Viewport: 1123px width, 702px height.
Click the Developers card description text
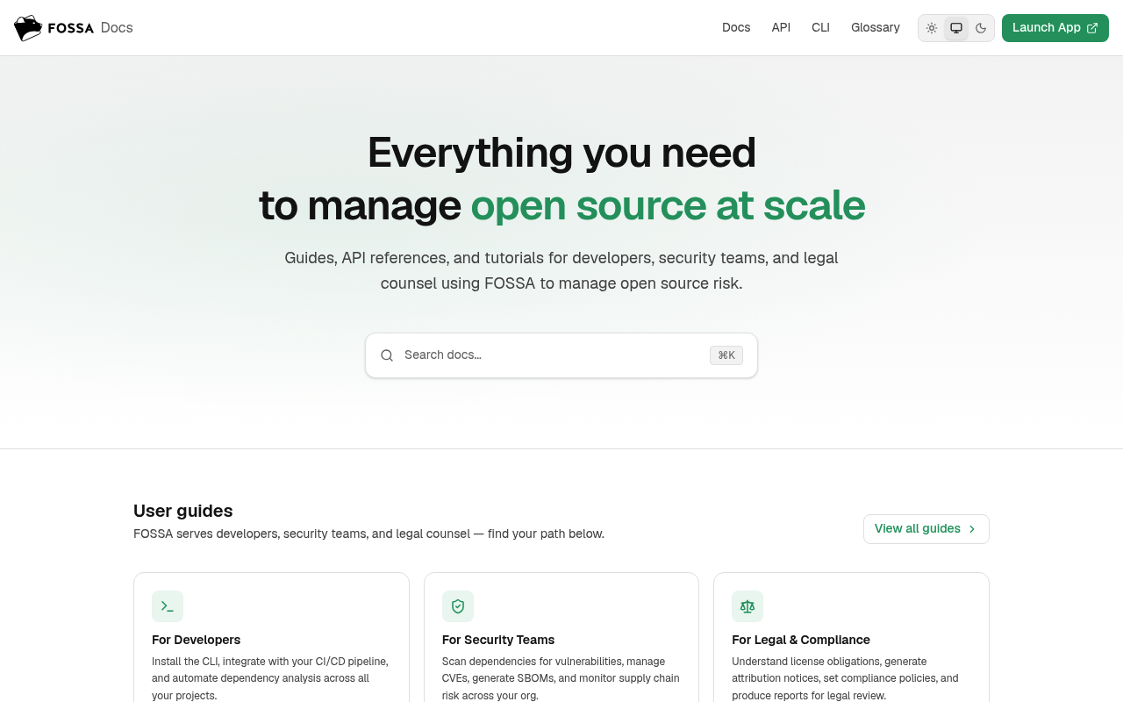[x=270, y=678]
